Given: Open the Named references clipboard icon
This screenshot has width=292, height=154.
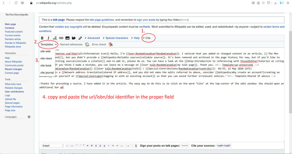Looking at the screenshot, I should (x=87, y=44).
